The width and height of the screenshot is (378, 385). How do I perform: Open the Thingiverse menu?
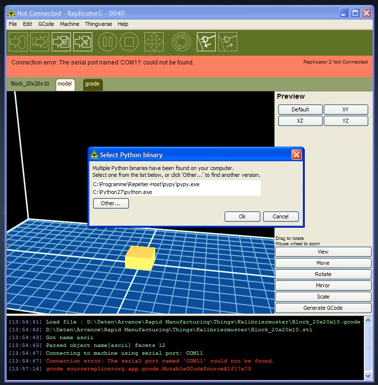click(x=99, y=24)
